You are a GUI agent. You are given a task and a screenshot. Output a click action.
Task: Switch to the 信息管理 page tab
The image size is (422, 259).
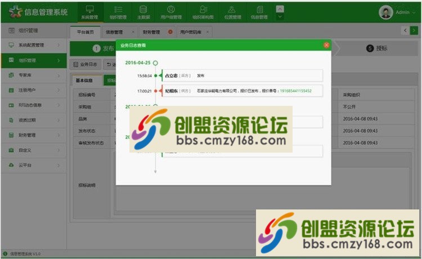[x=114, y=32]
